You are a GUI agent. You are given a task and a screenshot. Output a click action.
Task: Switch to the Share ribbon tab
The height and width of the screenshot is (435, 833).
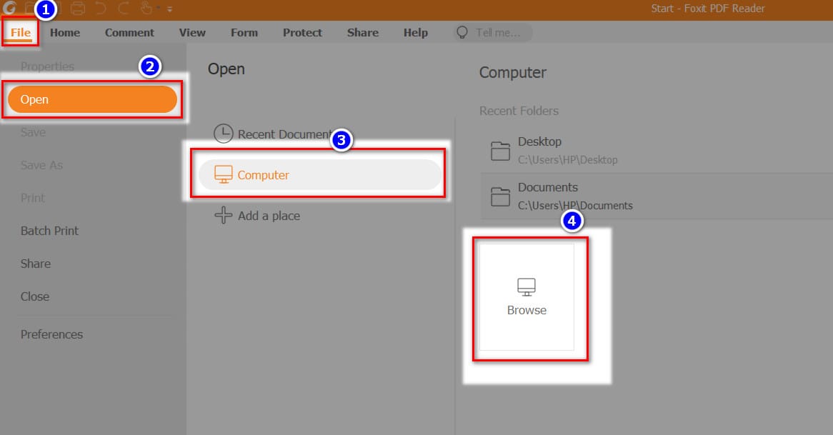[x=363, y=32]
